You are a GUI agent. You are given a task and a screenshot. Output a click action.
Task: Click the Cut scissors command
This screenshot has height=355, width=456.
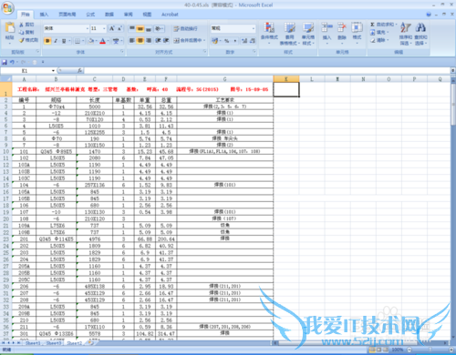point(26,25)
